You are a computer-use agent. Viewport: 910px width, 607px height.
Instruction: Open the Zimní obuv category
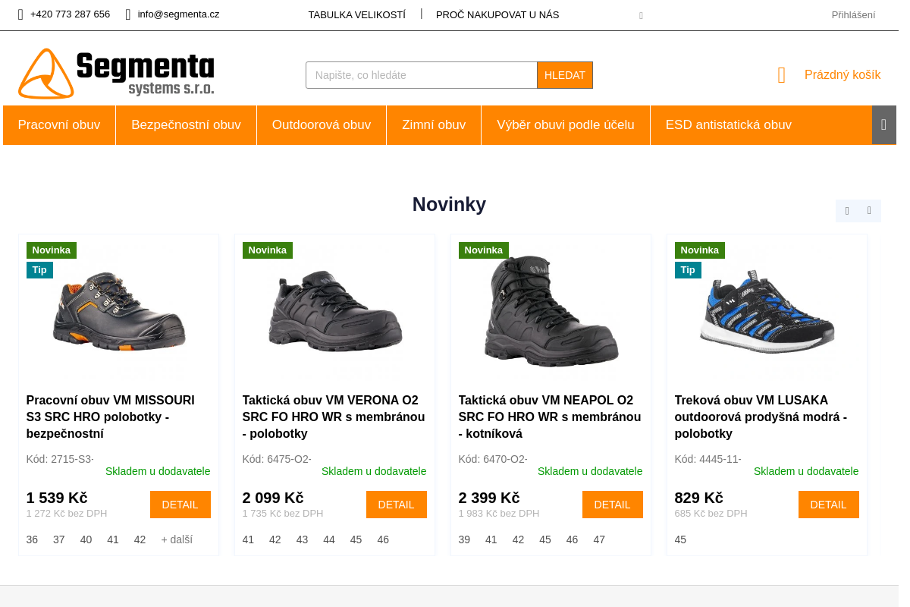tap(434, 125)
